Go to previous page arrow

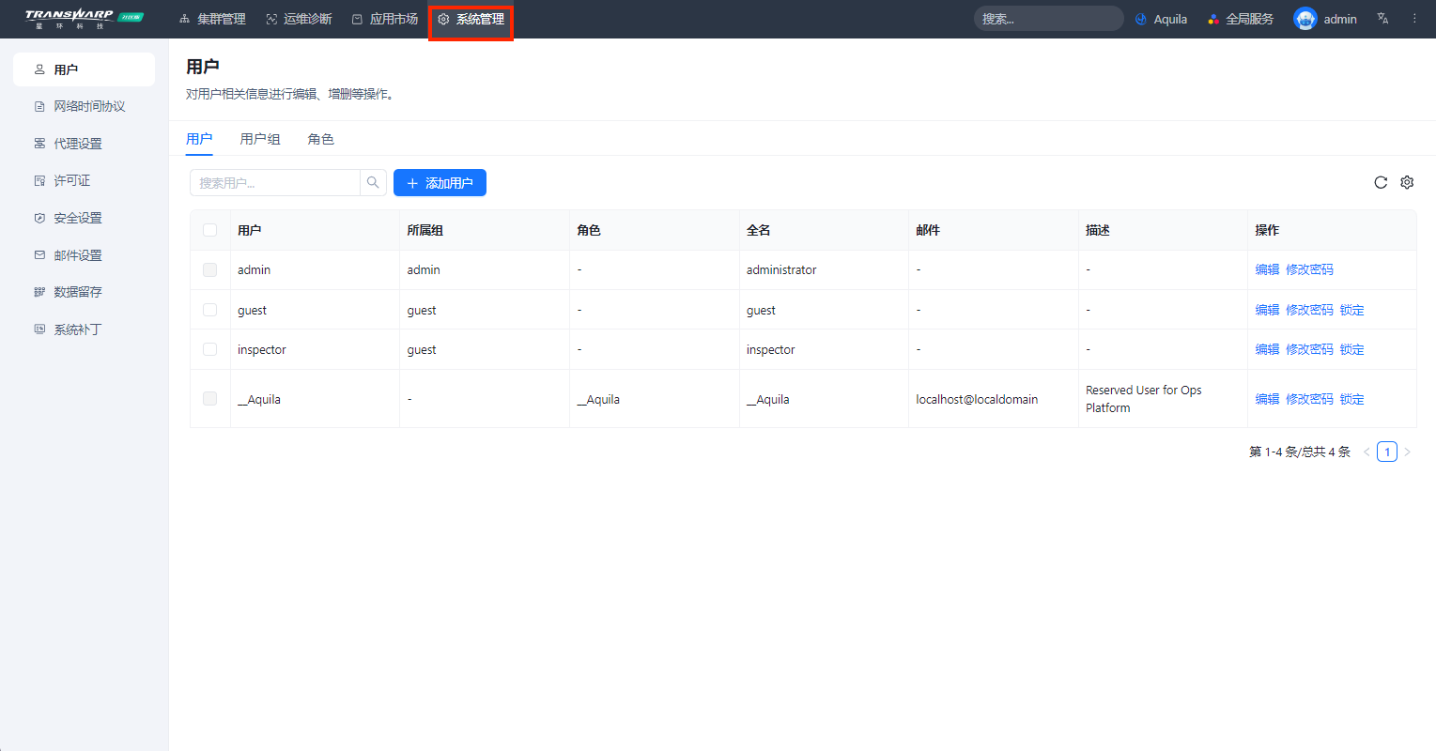(x=1367, y=452)
